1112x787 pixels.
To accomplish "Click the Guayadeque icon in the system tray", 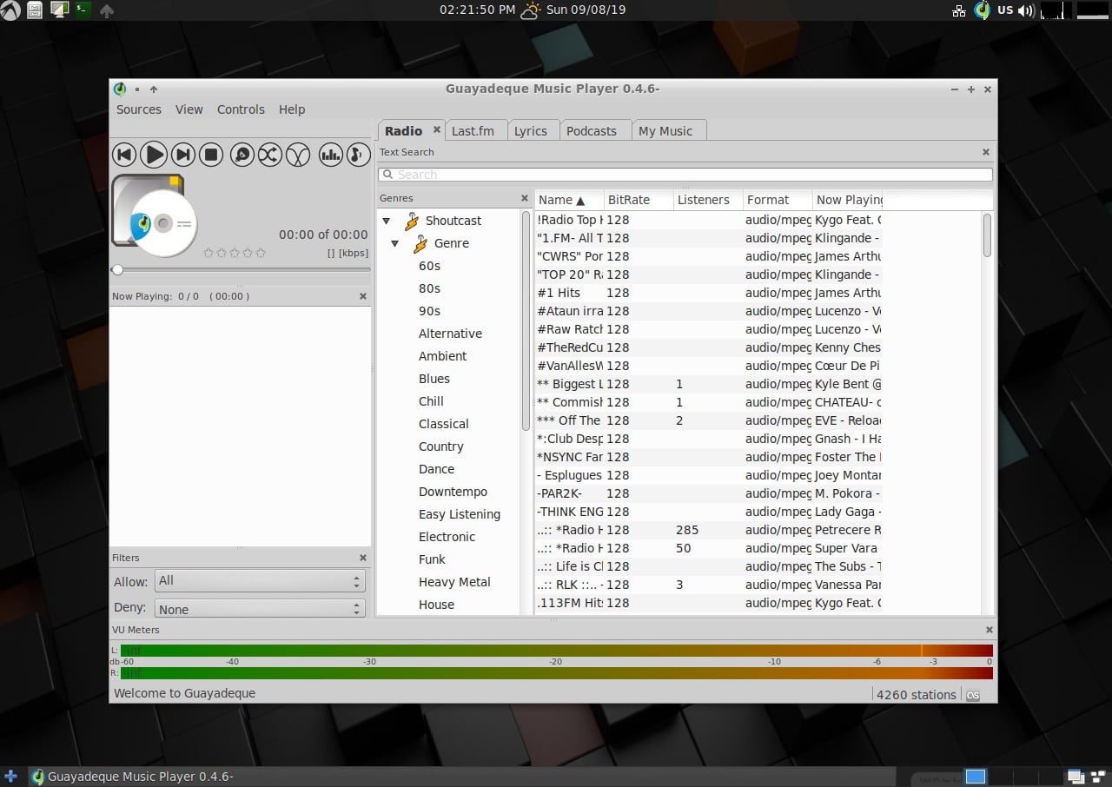I will tap(983, 10).
